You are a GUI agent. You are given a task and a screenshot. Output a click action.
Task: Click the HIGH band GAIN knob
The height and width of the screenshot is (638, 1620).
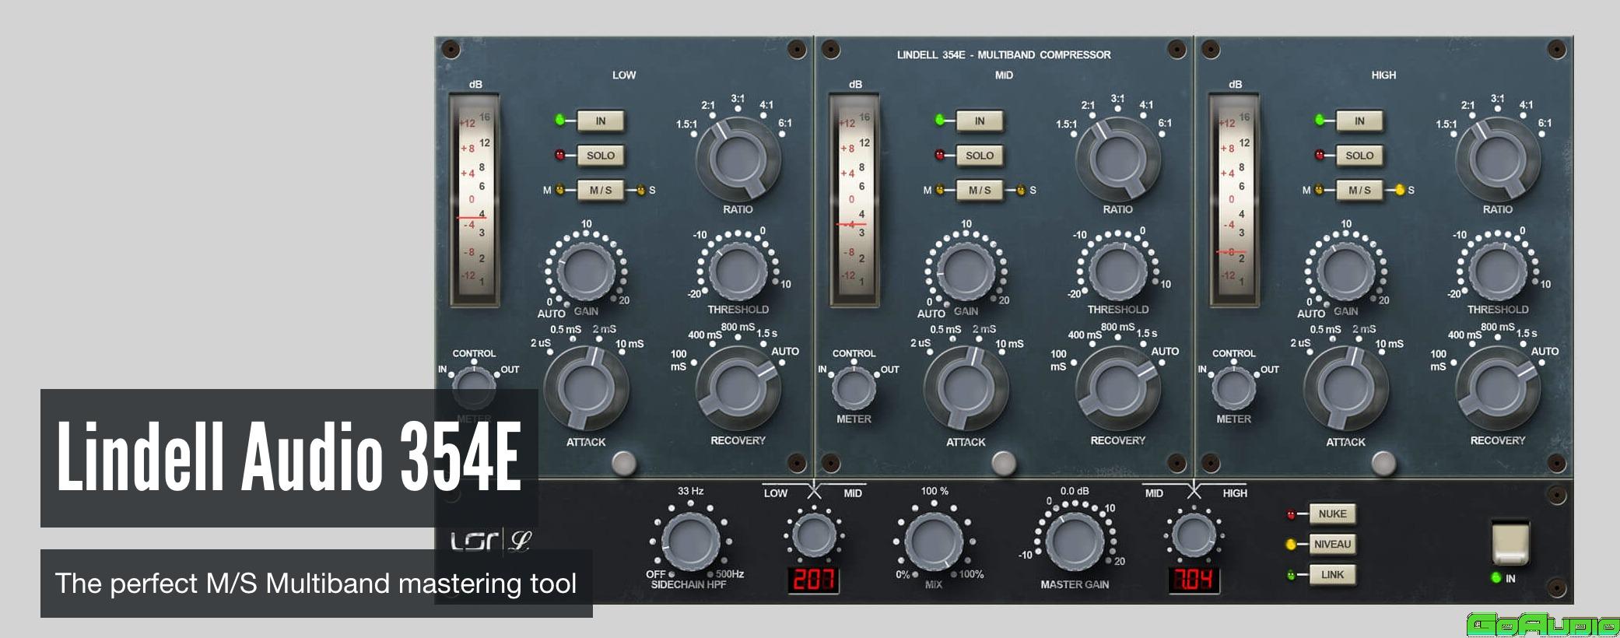tap(1345, 272)
